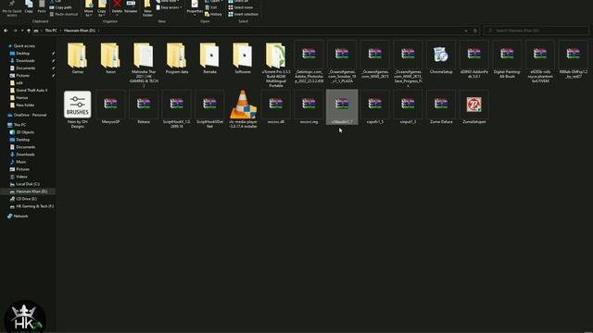Select the Zuma Deluxe archive
Screen dimensions: 593x333
click(441, 107)
